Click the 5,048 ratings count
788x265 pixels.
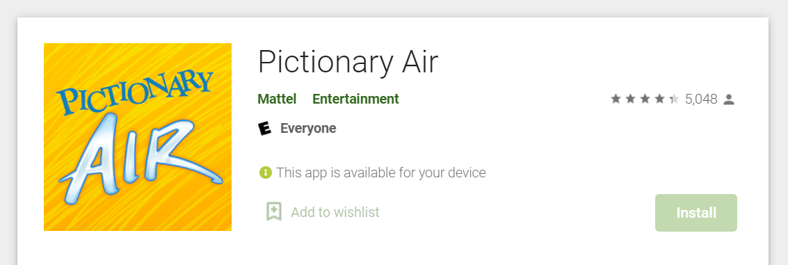[701, 99]
